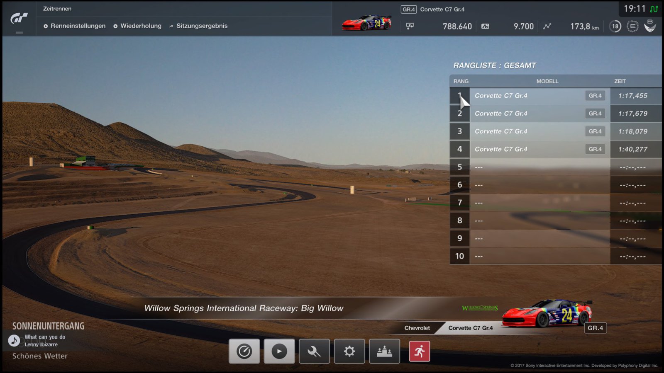Click the GR.4 badge in rank 1 row
Image resolution: width=664 pixels, height=373 pixels.
(x=595, y=96)
